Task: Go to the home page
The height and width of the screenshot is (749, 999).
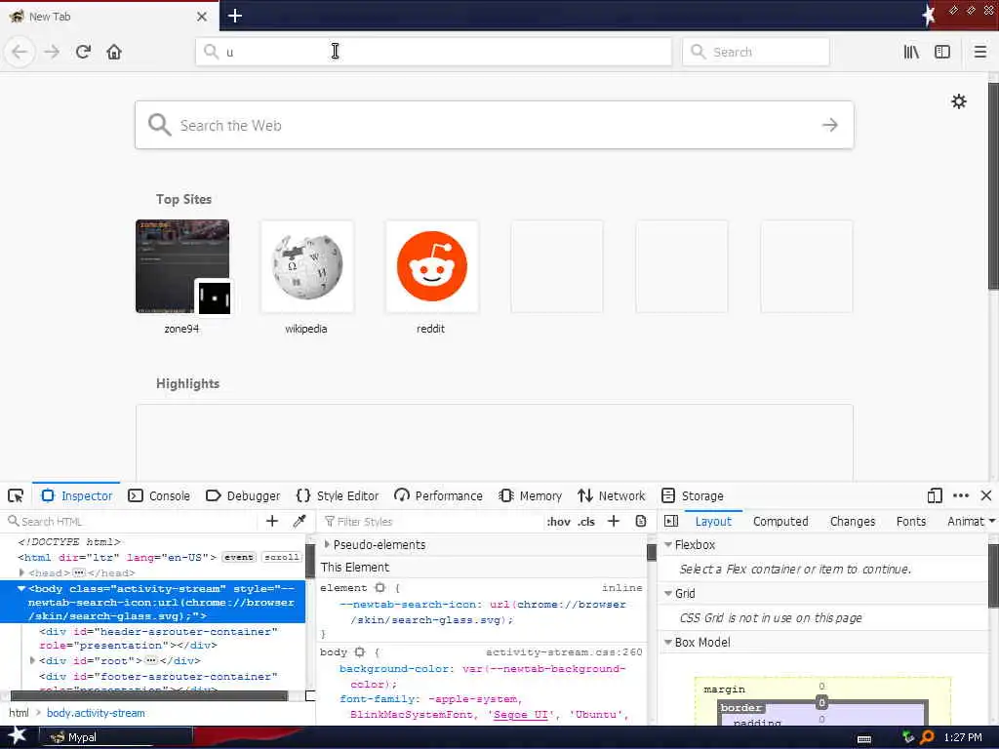Action: [114, 52]
